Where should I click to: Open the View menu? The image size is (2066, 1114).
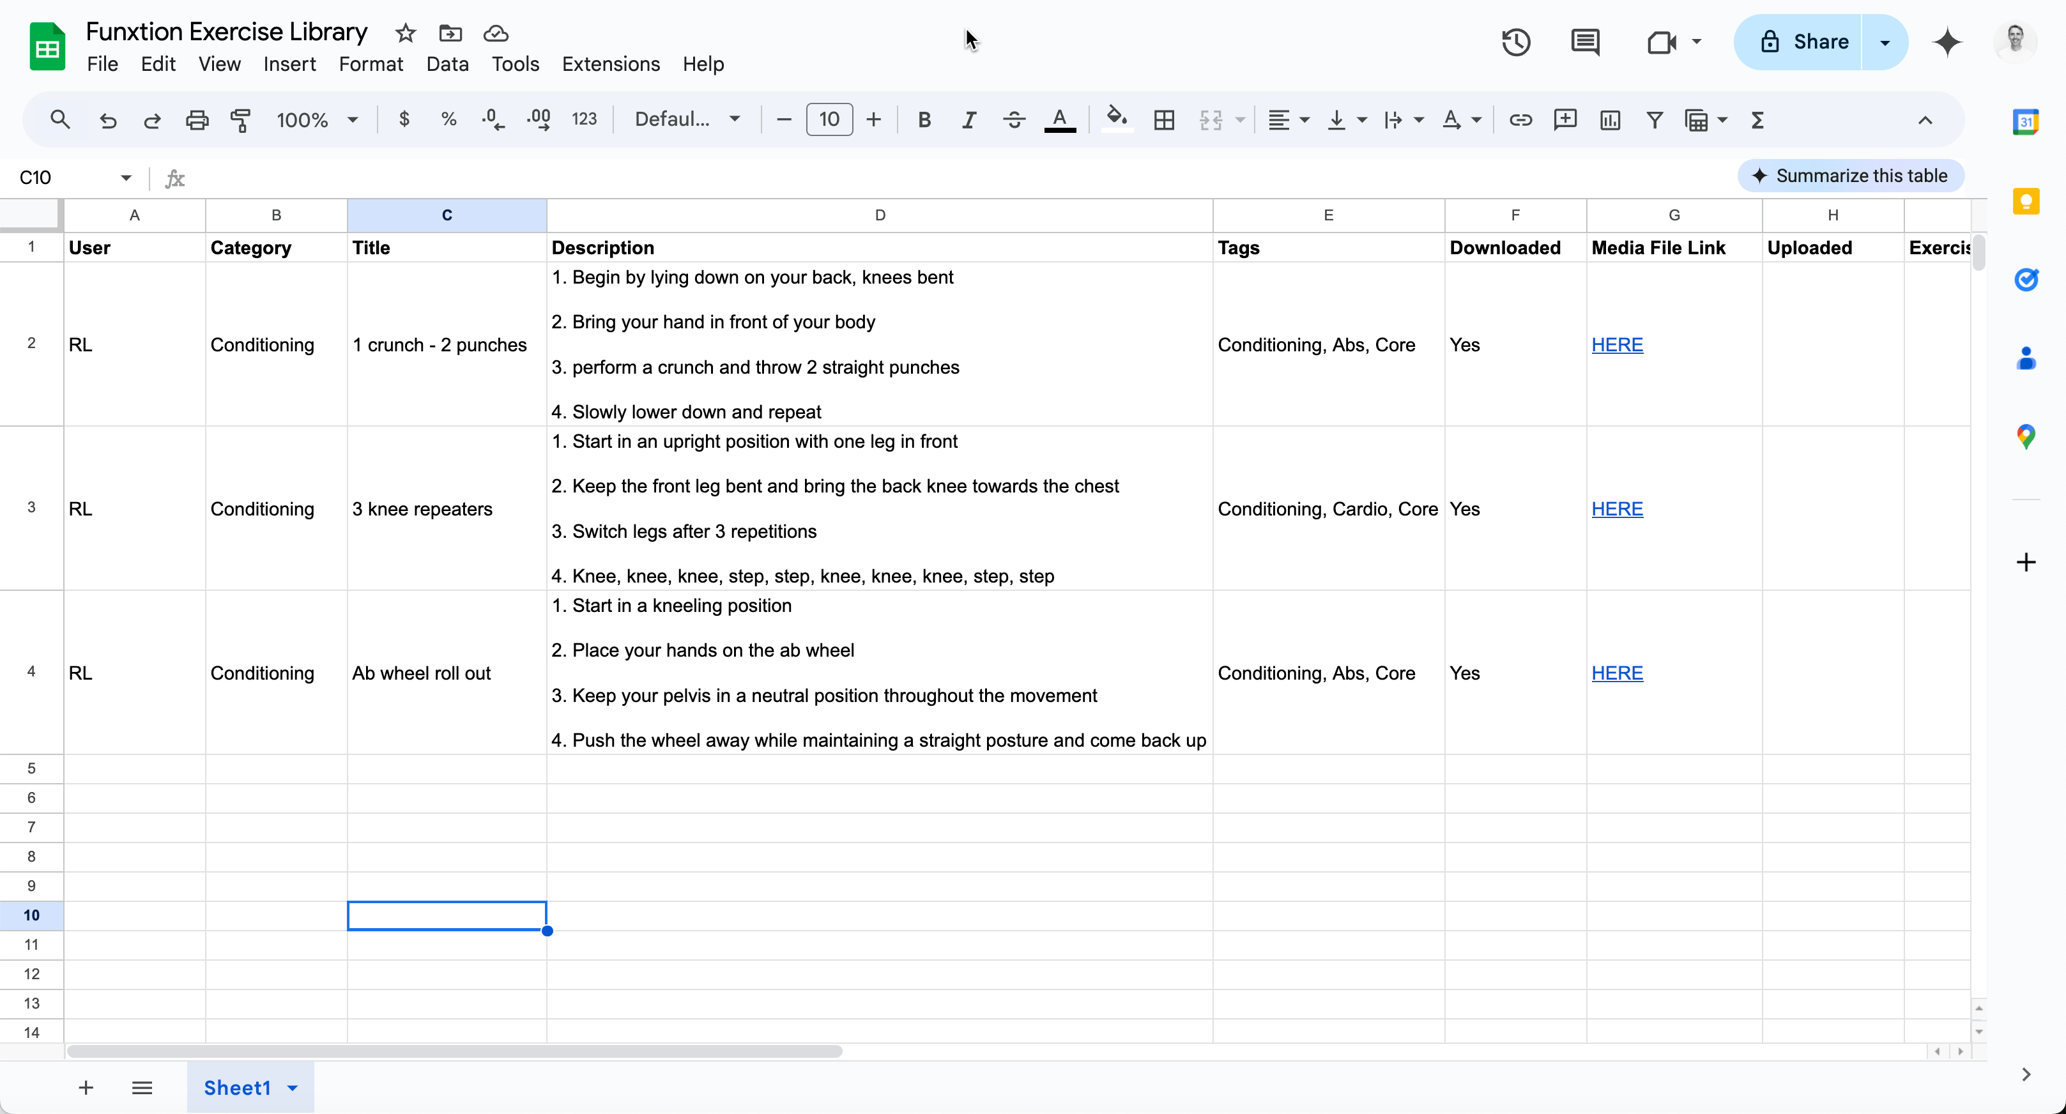tap(219, 64)
